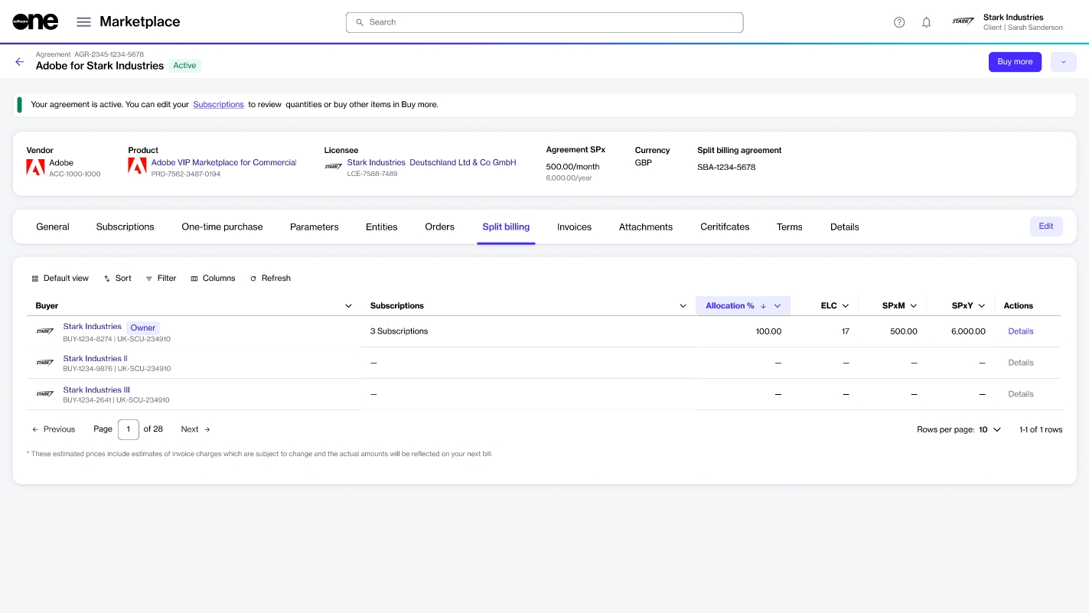The image size is (1089, 613).
Task: Open the Rows per page dropdown
Action: (996, 429)
